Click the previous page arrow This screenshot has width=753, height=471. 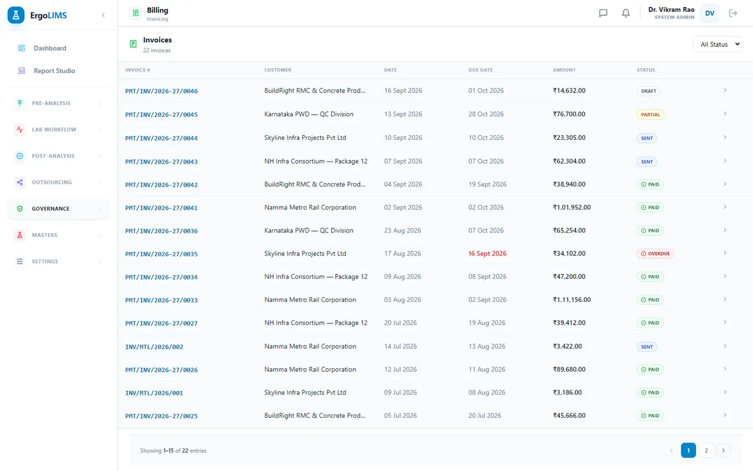click(671, 450)
